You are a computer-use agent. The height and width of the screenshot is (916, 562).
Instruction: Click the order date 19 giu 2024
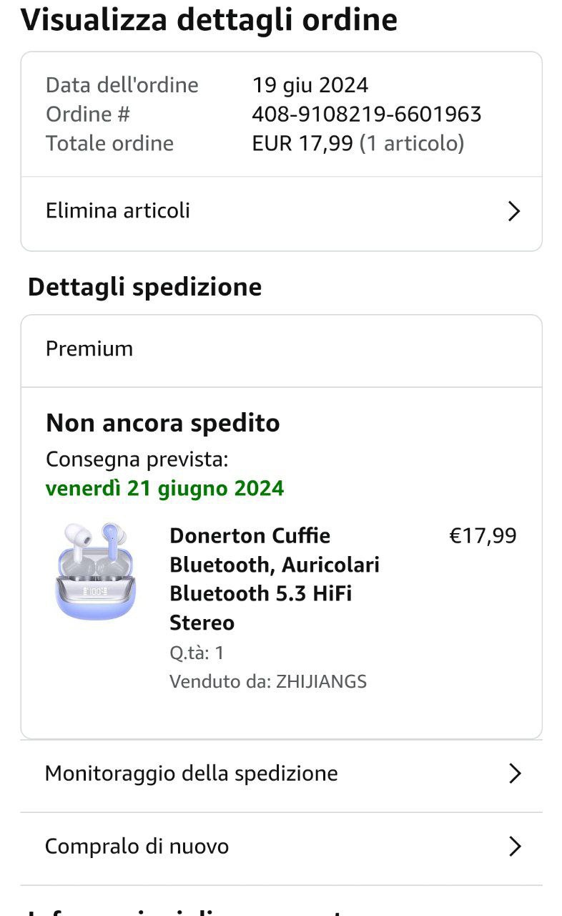(x=310, y=85)
